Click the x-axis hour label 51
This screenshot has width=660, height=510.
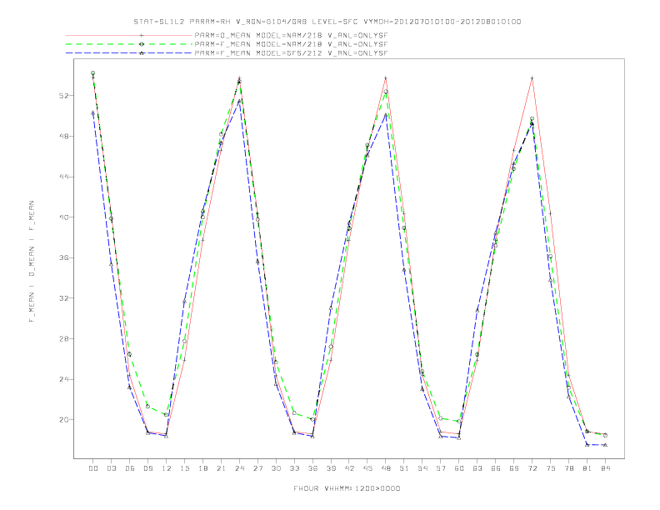click(x=404, y=468)
